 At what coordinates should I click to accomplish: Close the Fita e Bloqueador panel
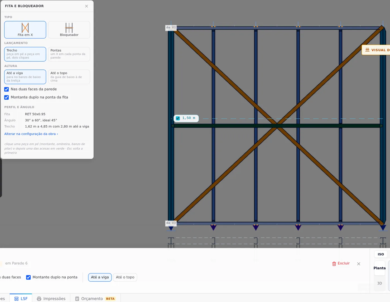pyautogui.click(x=87, y=6)
